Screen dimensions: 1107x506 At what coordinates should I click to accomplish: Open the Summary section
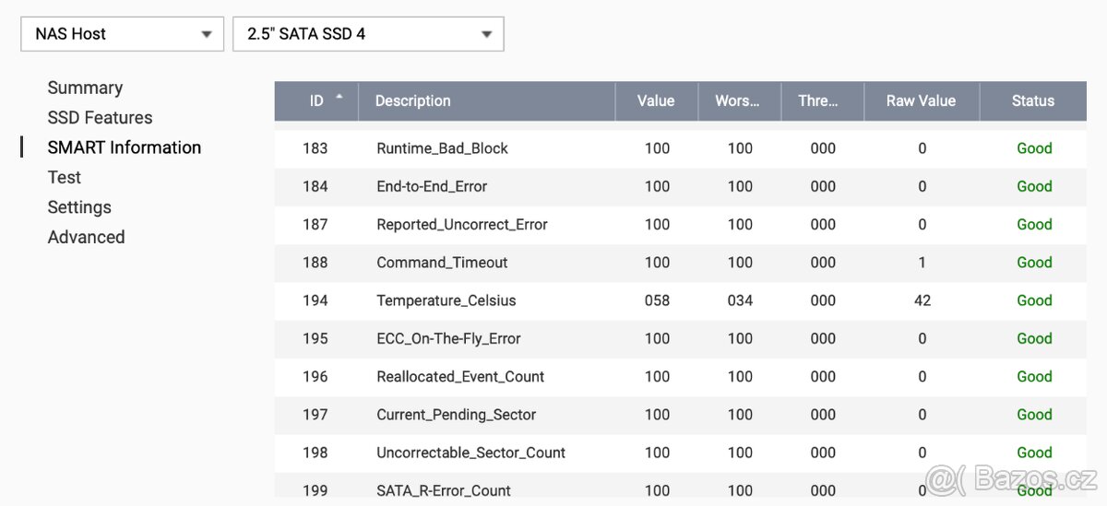pyautogui.click(x=85, y=88)
